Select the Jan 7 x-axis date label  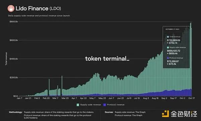19,98
